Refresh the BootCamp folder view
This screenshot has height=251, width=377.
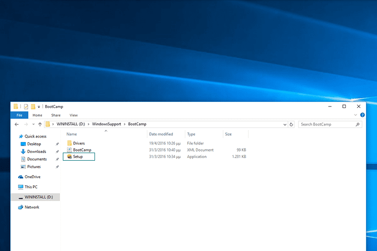(x=291, y=124)
